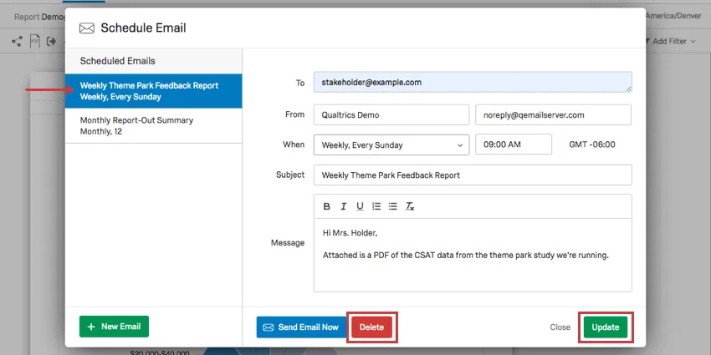This screenshot has height=355, width=711.
Task: Close the Schedule Email dialog
Action: (x=560, y=327)
